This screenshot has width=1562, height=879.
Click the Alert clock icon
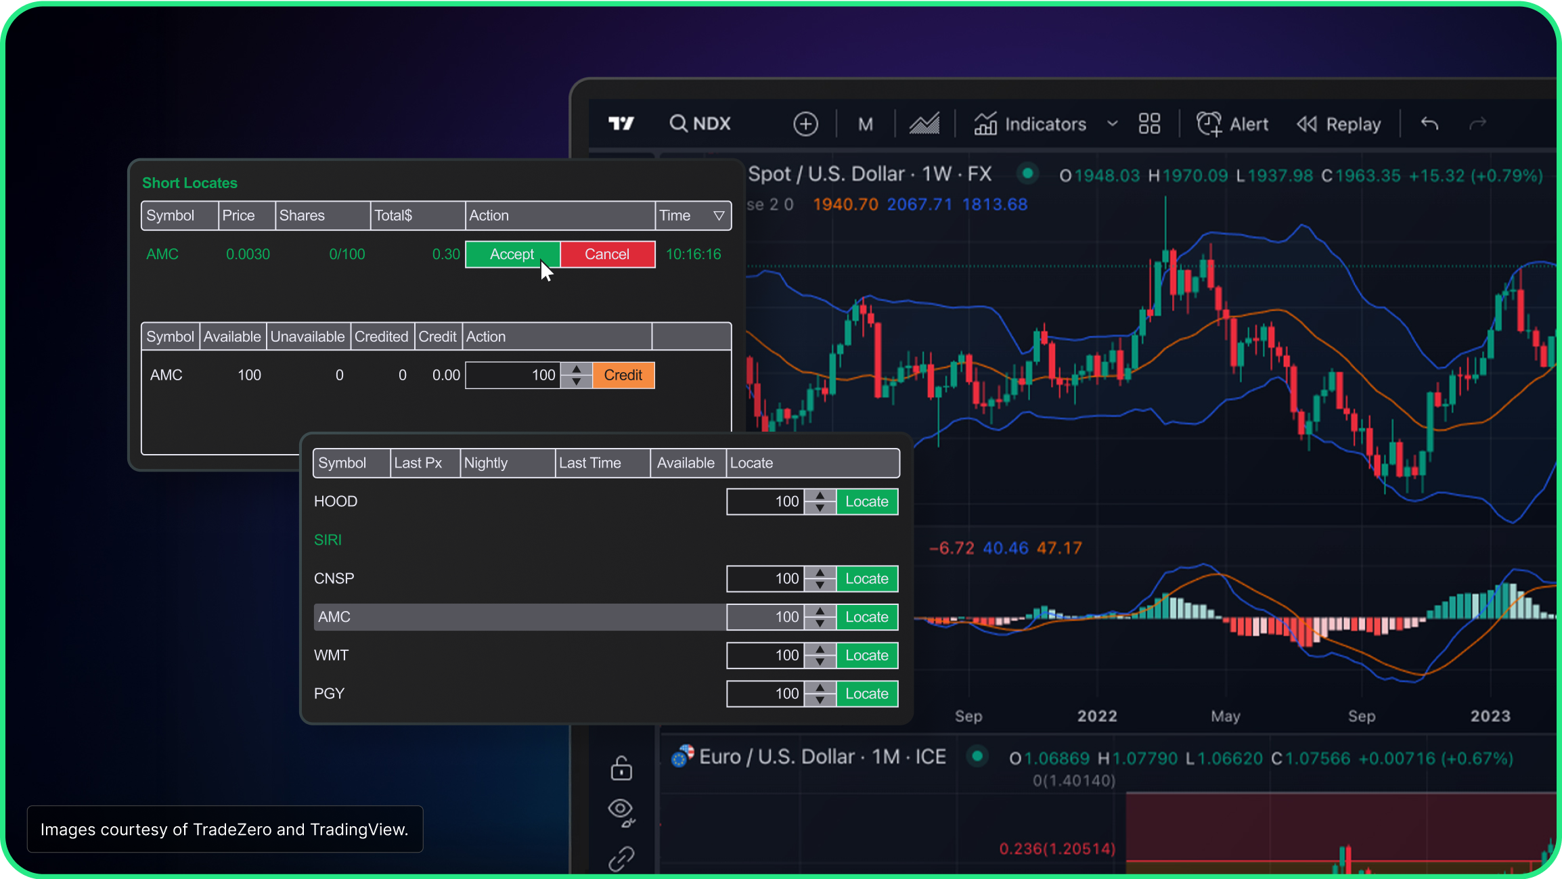click(1209, 124)
